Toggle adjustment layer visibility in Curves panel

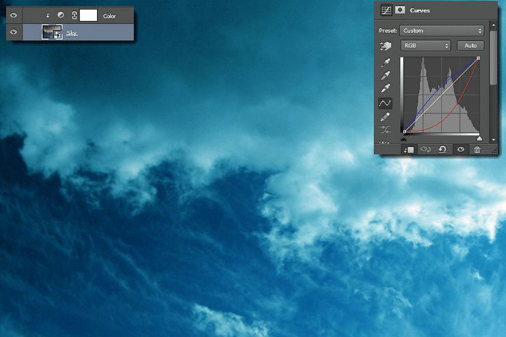point(460,149)
